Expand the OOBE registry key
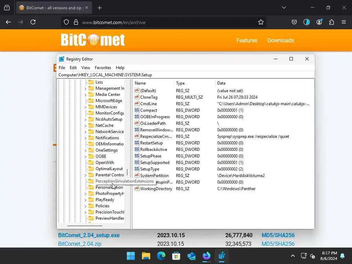 coord(85,157)
